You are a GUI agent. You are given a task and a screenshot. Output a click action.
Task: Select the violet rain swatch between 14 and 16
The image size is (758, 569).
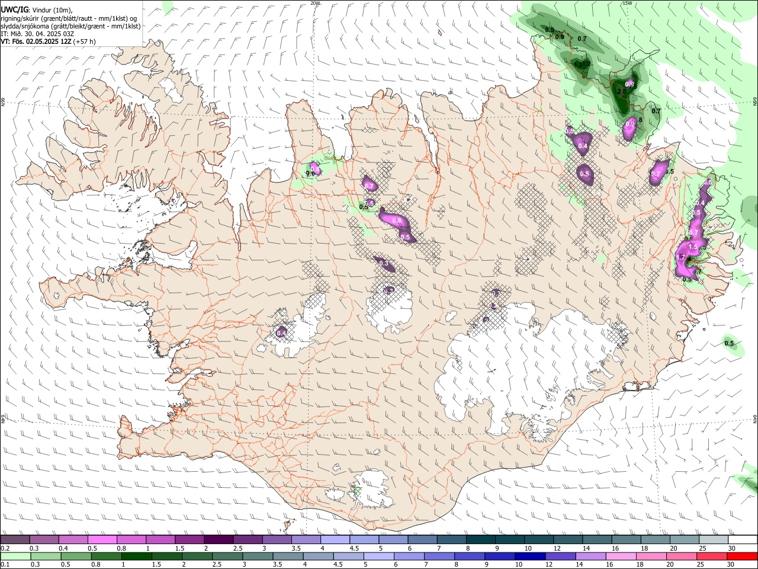click(x=590, y=557)
